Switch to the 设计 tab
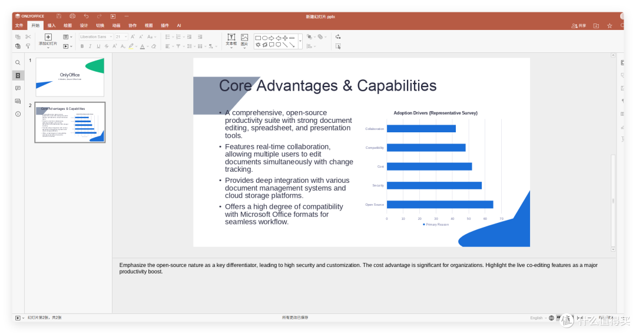636x334 pixels. click(x=84, y=25)
